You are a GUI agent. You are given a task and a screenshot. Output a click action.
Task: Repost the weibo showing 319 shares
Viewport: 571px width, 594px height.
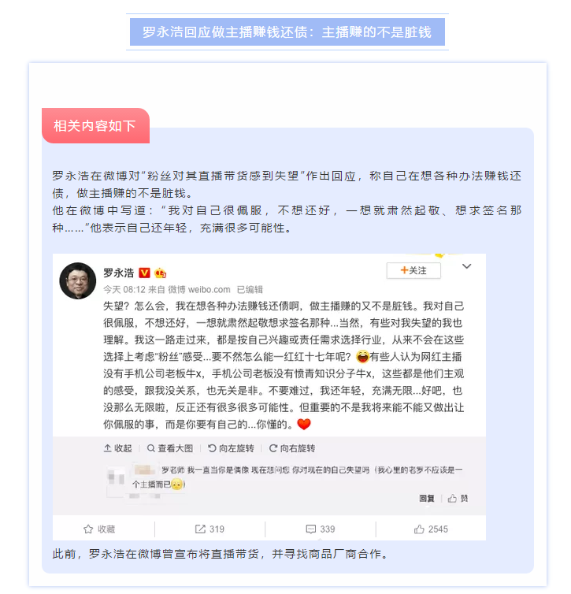(x=209, y=529)
